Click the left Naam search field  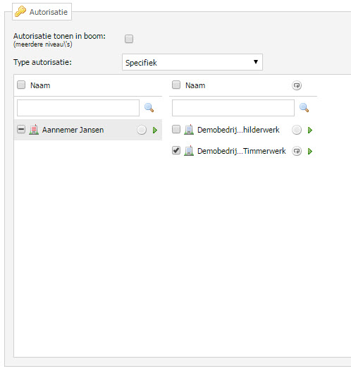pyautogui.click(x=78, y=108)
